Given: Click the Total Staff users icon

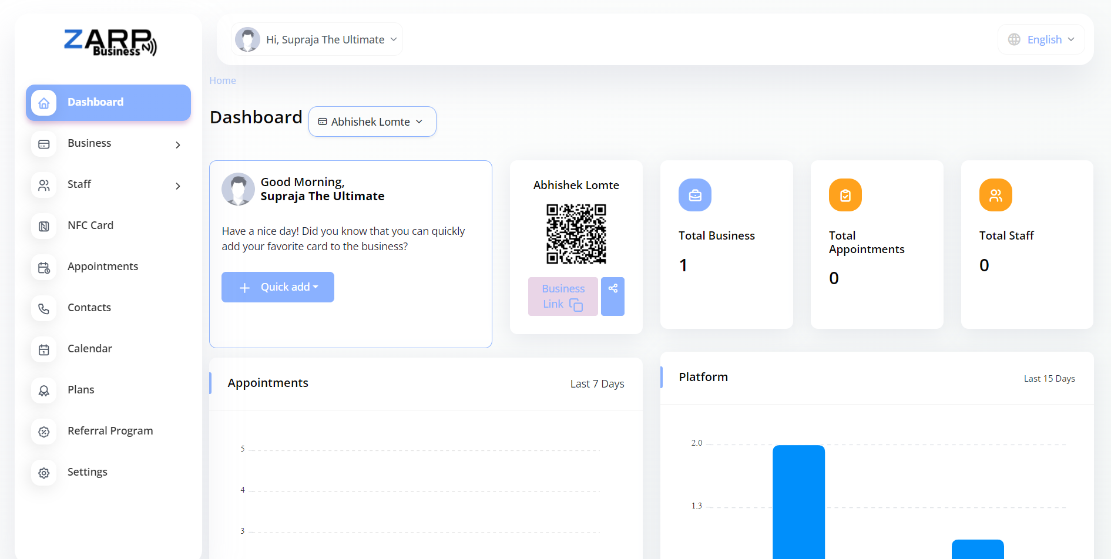Looking at the screenshot, I should [996, 195].
